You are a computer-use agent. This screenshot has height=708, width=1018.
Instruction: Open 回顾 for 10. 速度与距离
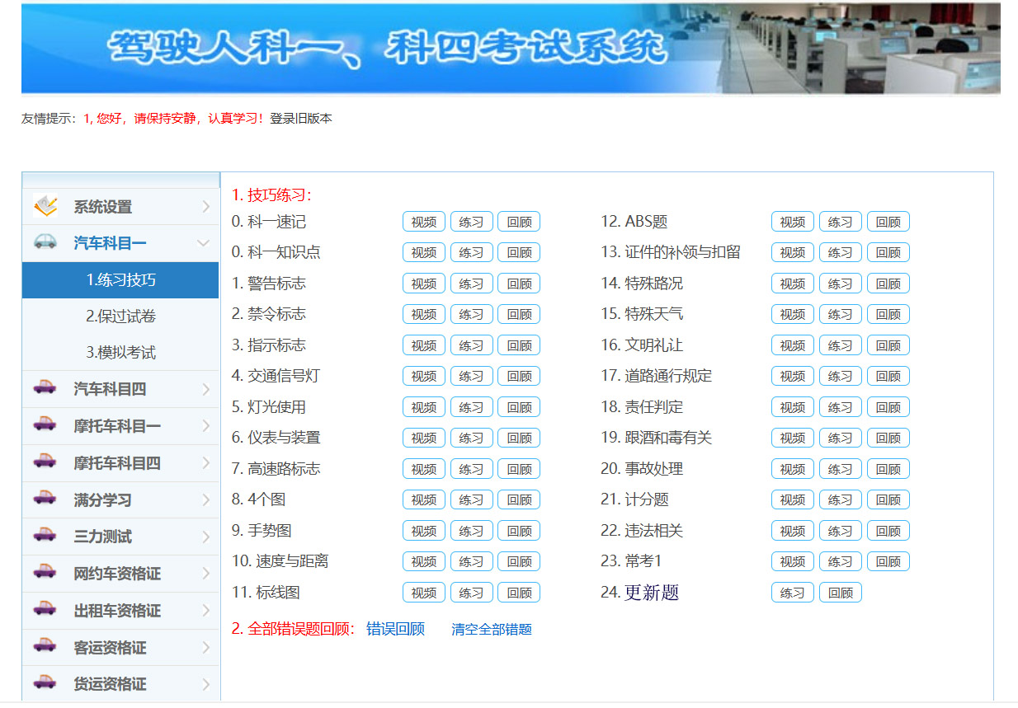519,561
